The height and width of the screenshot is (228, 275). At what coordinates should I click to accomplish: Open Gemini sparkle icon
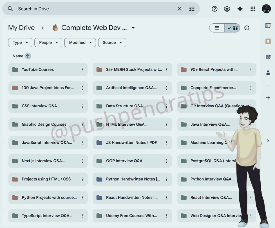tap(240, 9)
